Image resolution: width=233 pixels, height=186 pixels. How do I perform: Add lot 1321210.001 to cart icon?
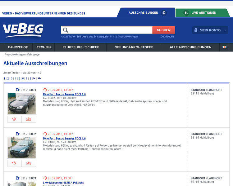(x=14, y=119)
